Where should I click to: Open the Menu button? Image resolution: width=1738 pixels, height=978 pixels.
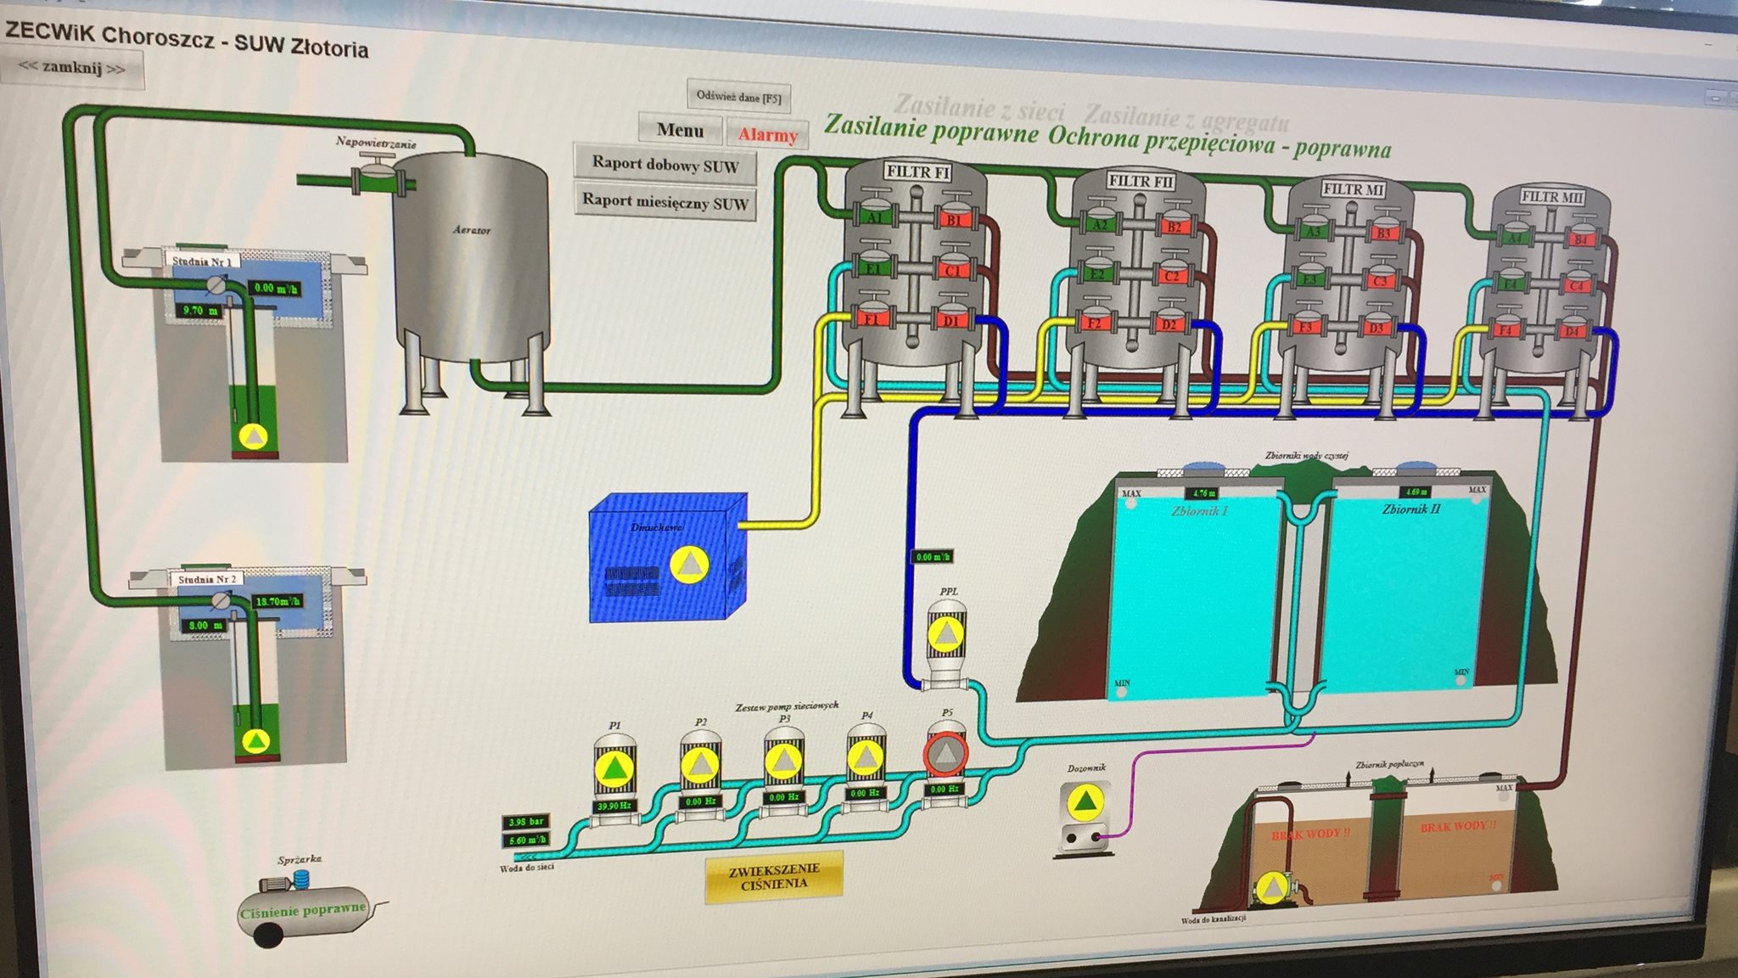(x=680, y=131)
